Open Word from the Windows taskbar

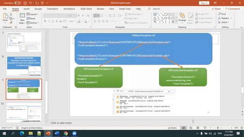pyautogui.click(x=57, y=134)
